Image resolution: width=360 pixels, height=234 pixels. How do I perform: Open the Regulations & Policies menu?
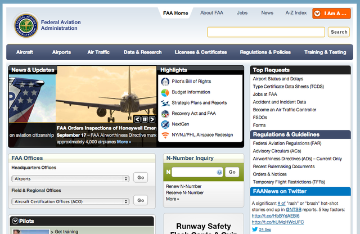click(265, 52)
